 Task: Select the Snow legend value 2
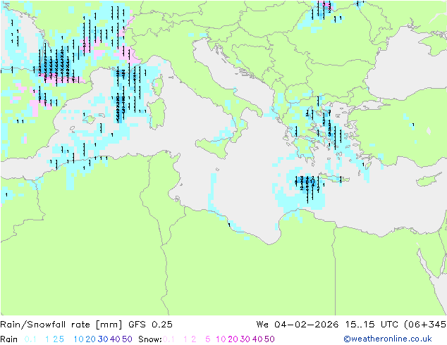(194, 339)
